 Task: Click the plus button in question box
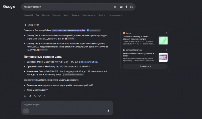26,111
